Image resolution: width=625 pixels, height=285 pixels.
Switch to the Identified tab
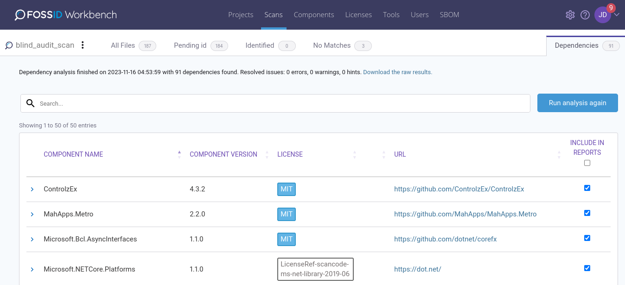tap(270, 45)
